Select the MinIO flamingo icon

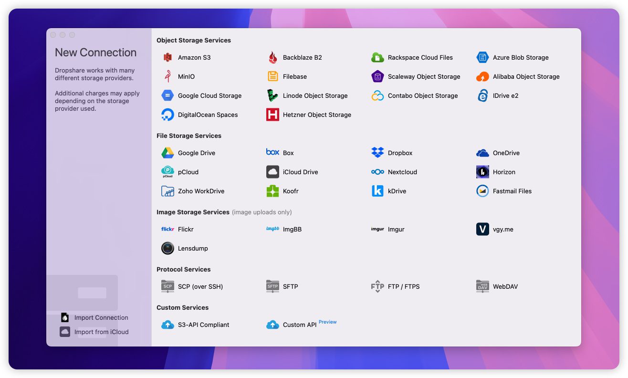click(x=167, y=76)
